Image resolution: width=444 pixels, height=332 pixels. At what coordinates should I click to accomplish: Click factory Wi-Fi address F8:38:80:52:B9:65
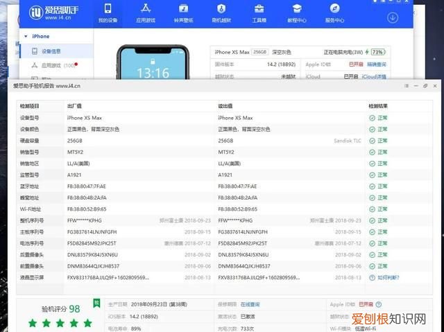click(x=87, y=209)
